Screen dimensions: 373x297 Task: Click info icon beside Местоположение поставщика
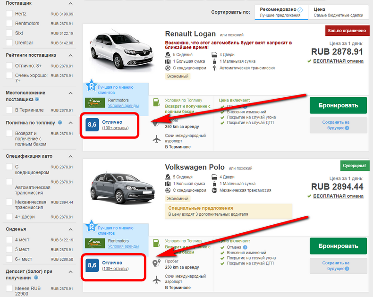37,99
